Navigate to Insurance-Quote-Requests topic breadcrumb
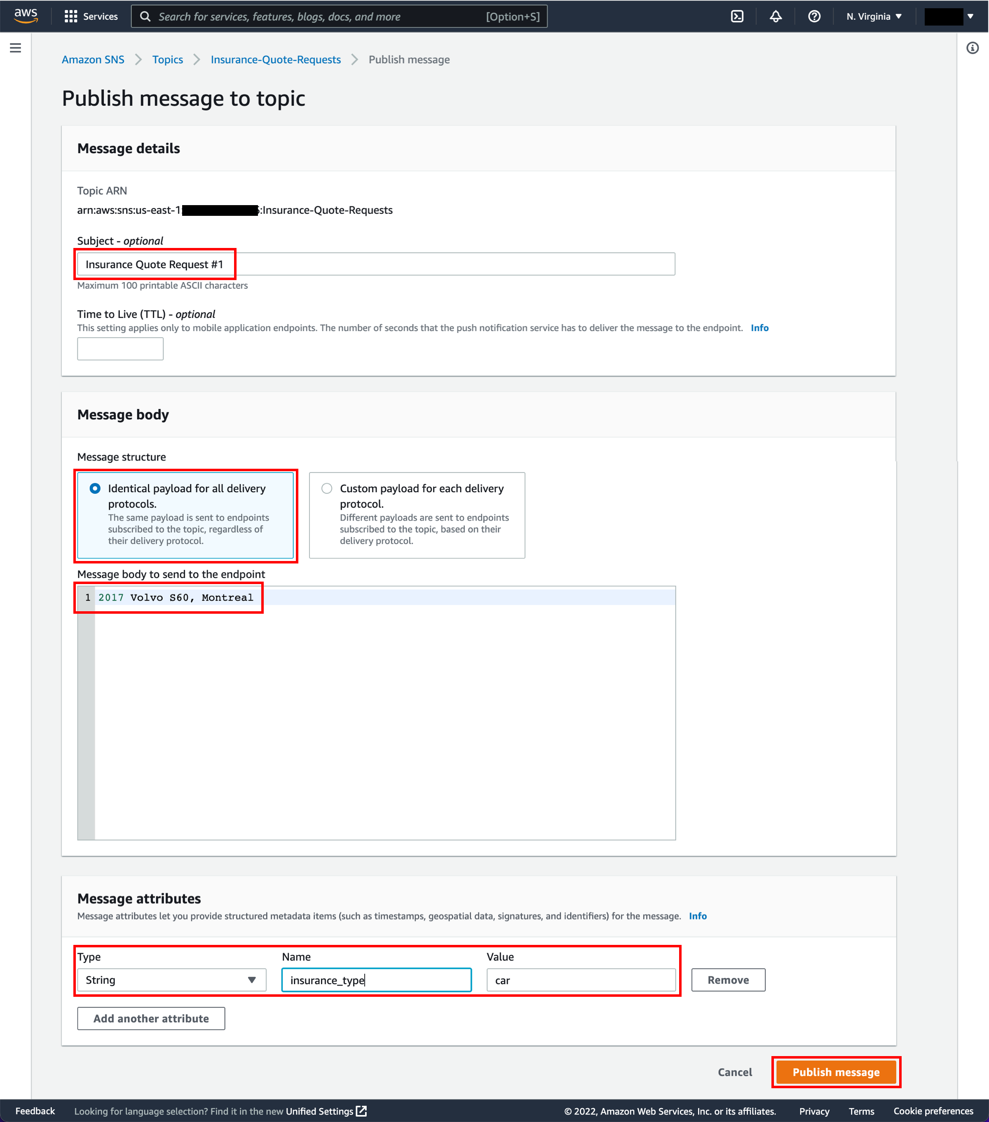 click(x=276, y=60)
